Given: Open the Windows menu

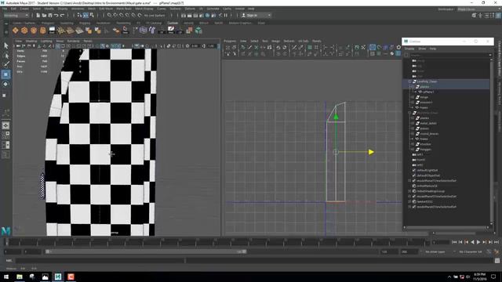Looking at the screenshot, I should 78,9.
